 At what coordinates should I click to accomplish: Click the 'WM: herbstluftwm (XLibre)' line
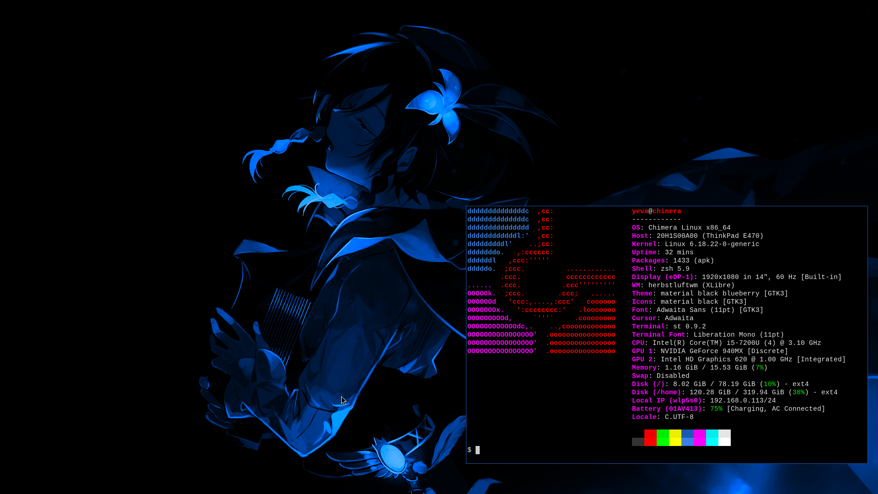[683, 285]
